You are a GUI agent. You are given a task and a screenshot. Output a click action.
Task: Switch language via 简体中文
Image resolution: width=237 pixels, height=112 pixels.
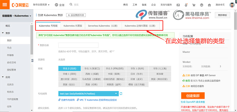tap(220, 5)
